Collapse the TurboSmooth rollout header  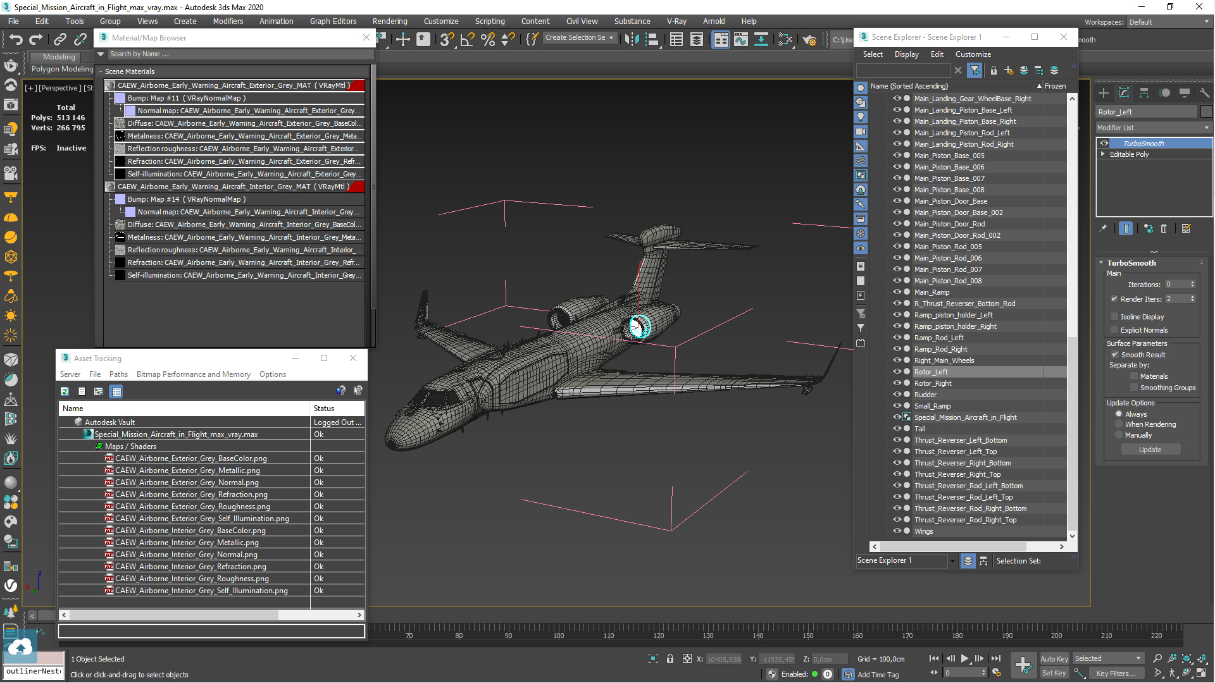(x=1131, y=263)
